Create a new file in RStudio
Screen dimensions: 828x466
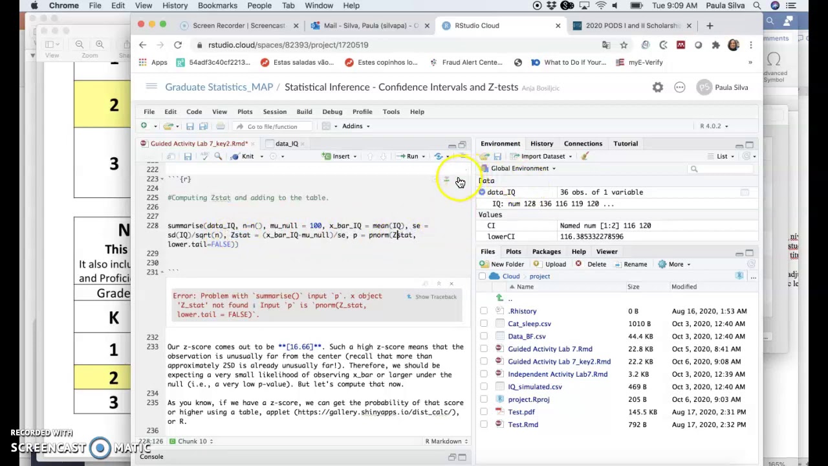(144, 126)
